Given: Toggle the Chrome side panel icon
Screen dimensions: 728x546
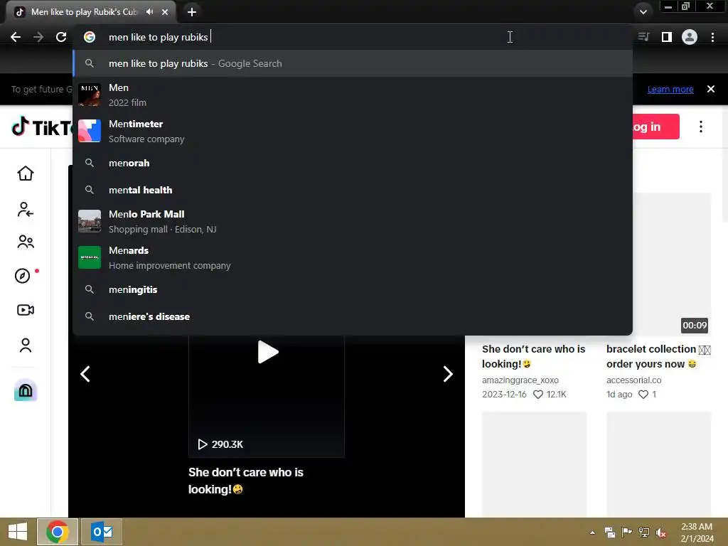Looking at the screenshot, I should [667, 37].
